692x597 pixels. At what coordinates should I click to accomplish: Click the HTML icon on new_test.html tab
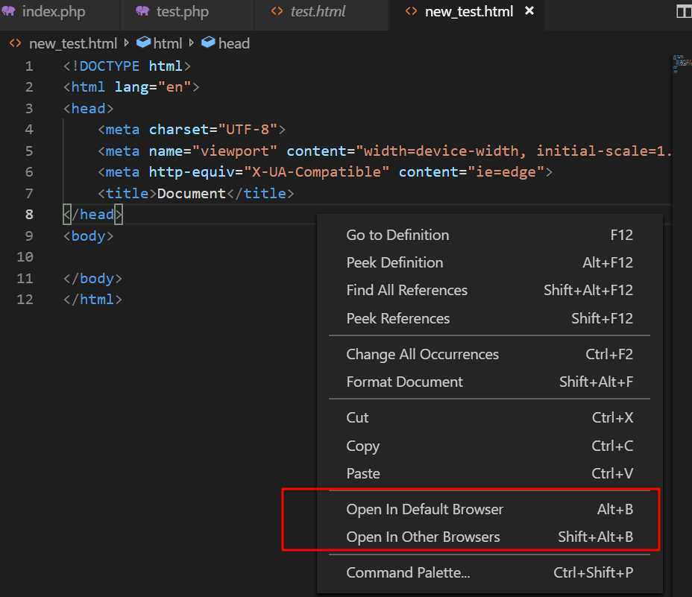(x=411, y=11)
